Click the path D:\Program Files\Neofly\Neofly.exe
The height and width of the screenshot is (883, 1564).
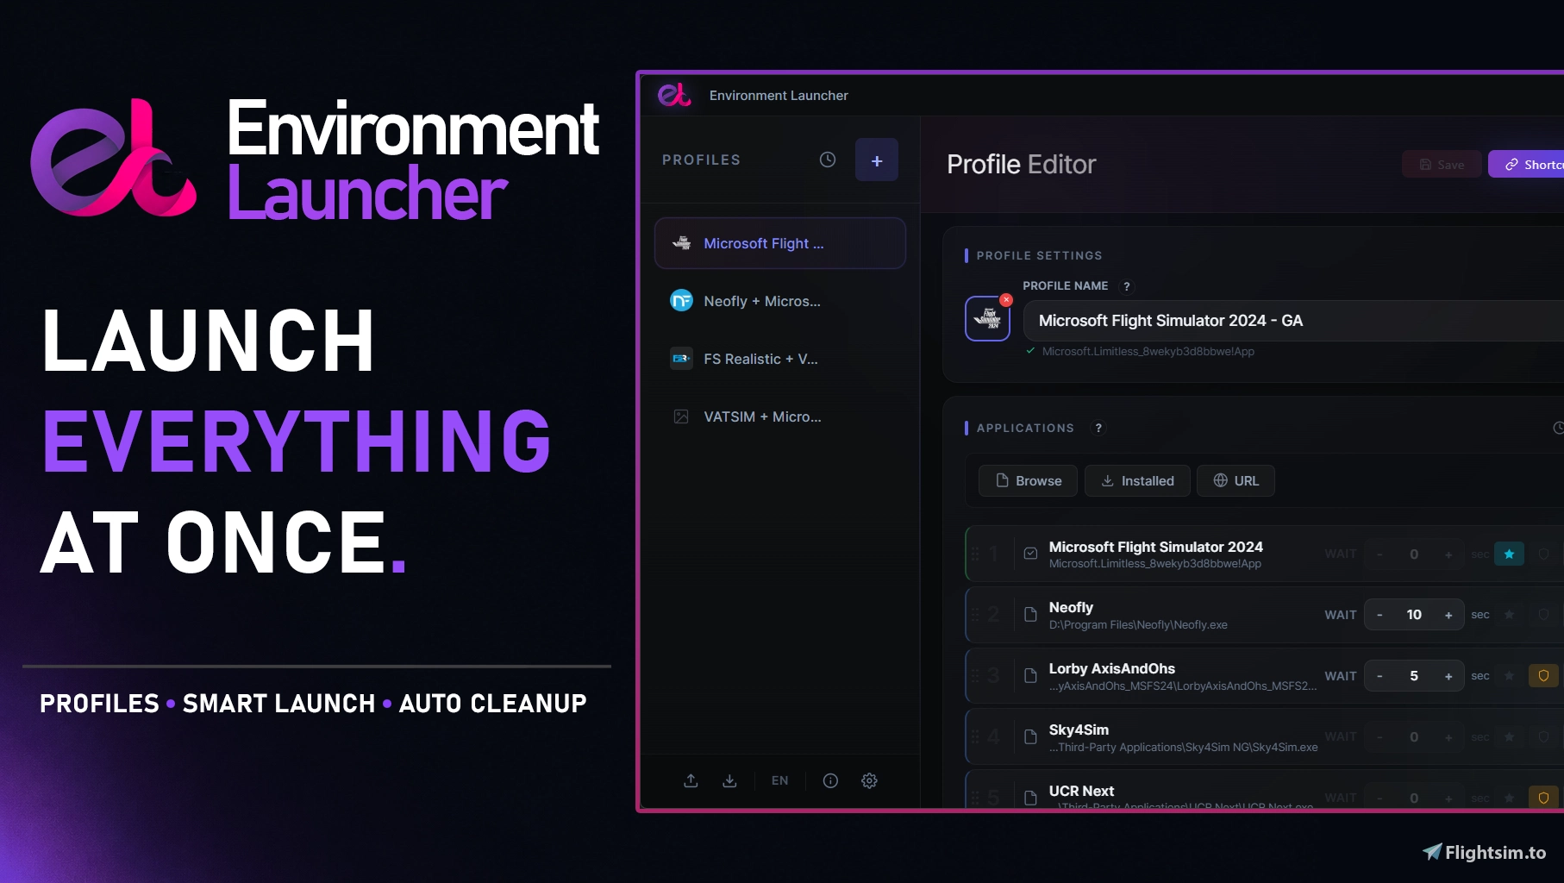(x=1138, y=625)
